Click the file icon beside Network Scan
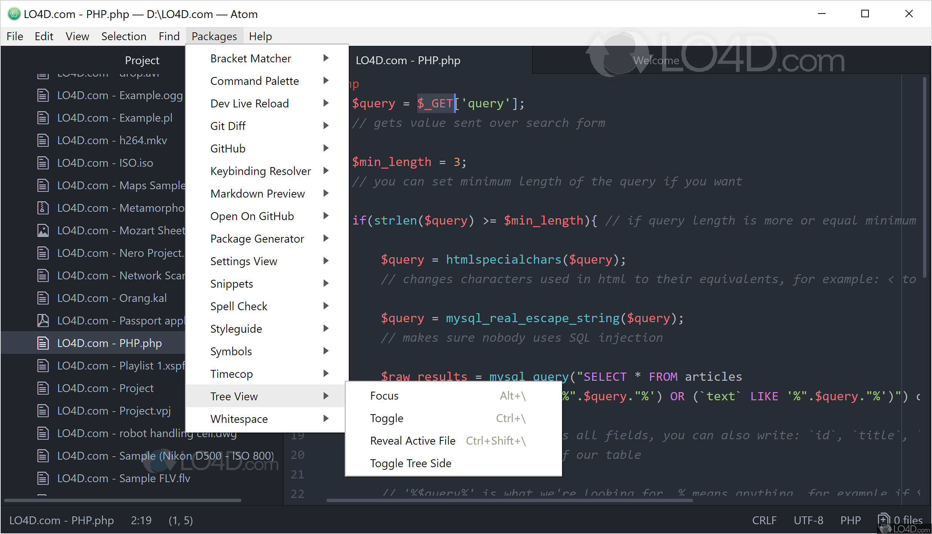Image resolution: width=932 pixels, height=534 pixels. click(43, 276)
